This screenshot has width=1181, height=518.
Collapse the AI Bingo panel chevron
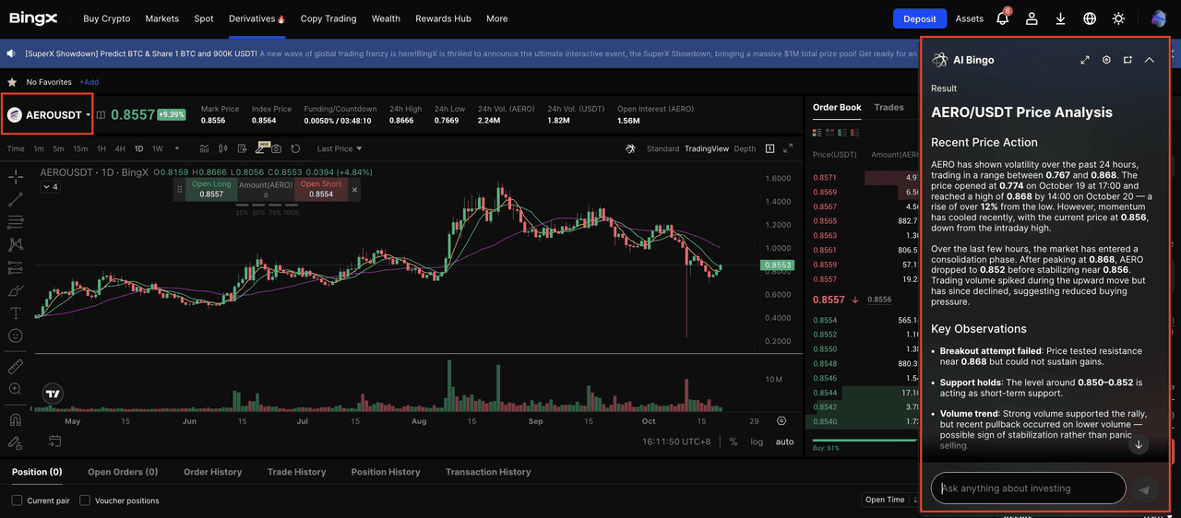tap(1150, 60)
